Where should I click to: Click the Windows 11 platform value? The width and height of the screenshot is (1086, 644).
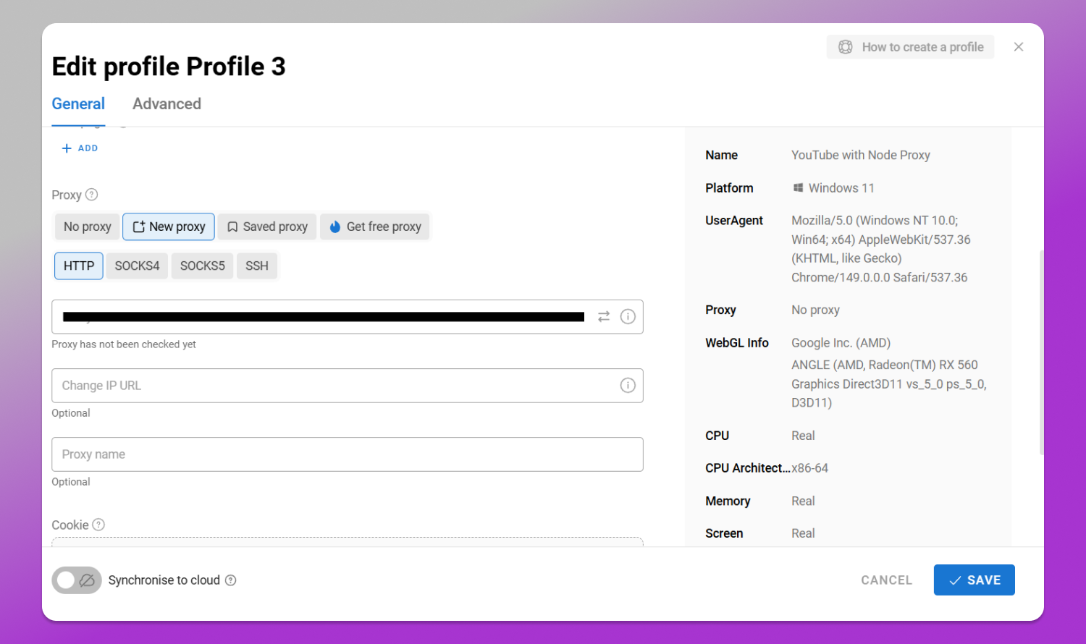click(x=841, y=188)
